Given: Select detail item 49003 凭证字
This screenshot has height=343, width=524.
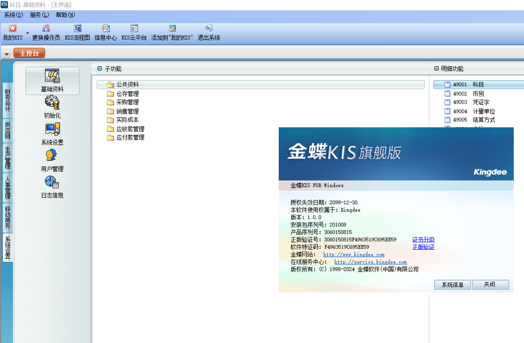Looking at the screenshot, I should point(467,102).
